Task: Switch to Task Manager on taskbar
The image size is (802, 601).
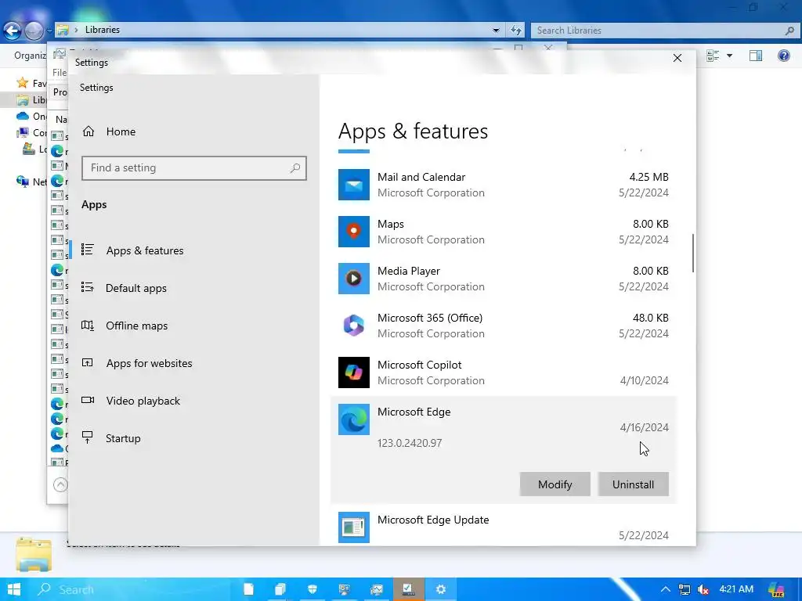Action: [x=376, y=589]
